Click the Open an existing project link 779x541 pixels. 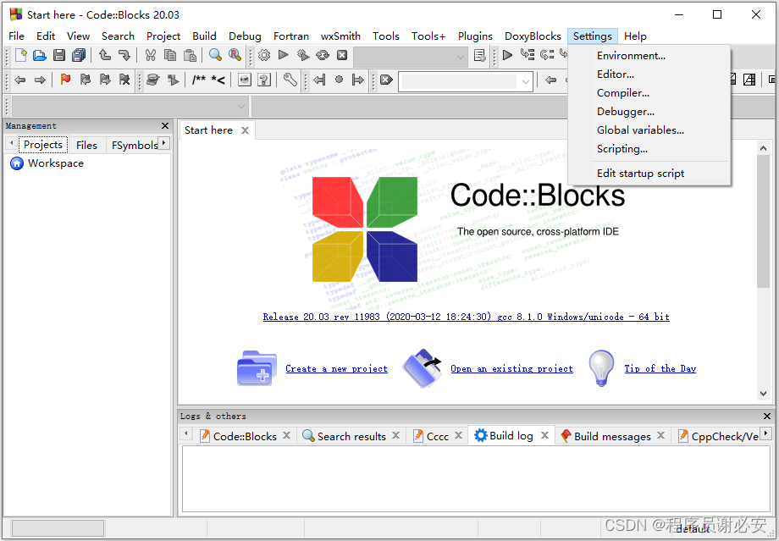pyautogui.click(x=511, y=368)
